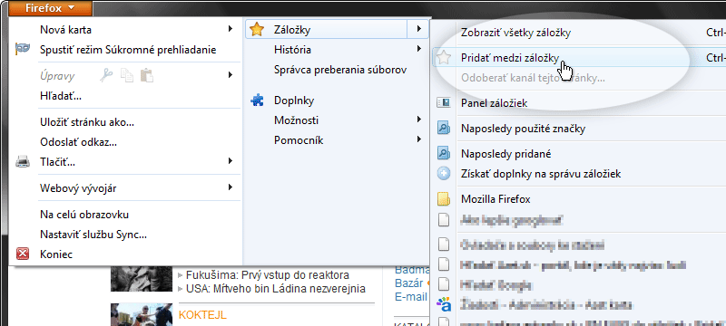Select Získať doplnky na správu záložiek
Viewport: 726px width, 326px height.
(541, 174)
